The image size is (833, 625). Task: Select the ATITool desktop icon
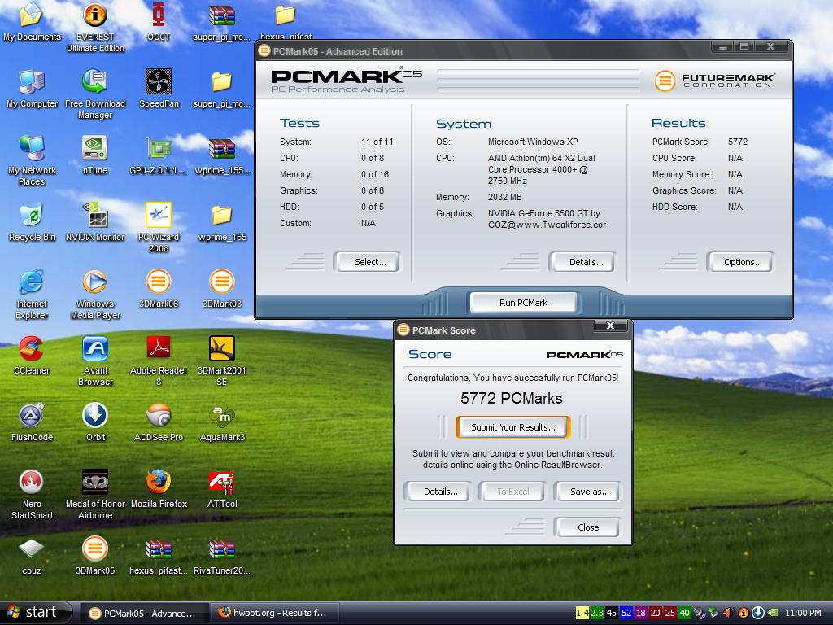222,489
